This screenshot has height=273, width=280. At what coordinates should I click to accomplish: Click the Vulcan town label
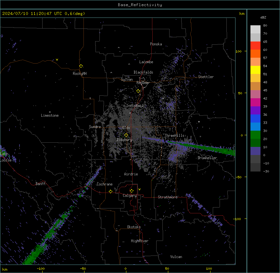click(176, 257)
